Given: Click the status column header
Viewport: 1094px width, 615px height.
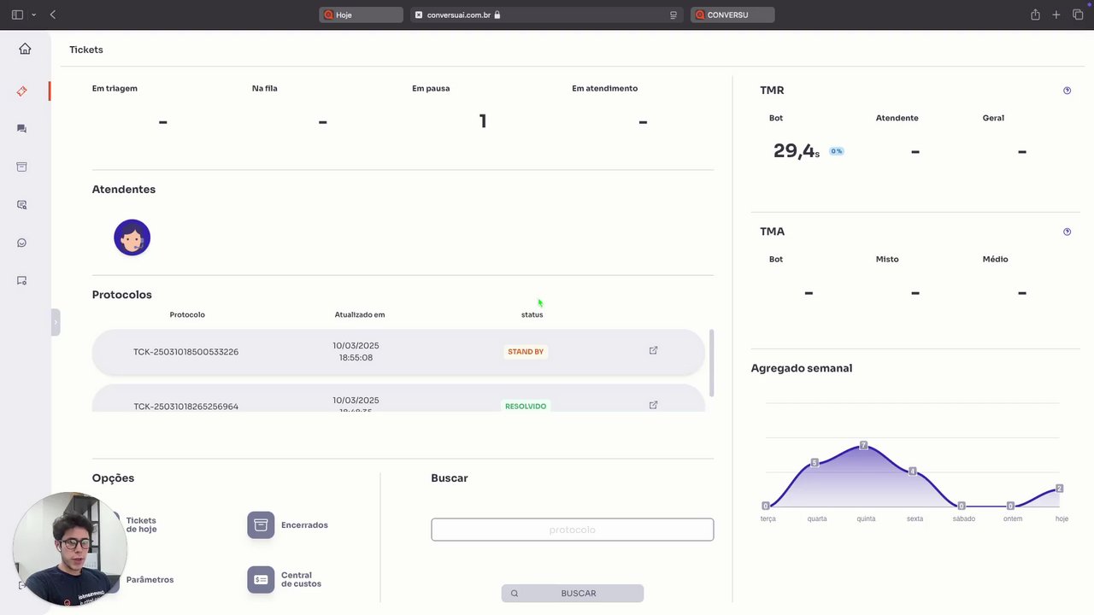Looking at the screenshot, I should [x=532, y=314].
